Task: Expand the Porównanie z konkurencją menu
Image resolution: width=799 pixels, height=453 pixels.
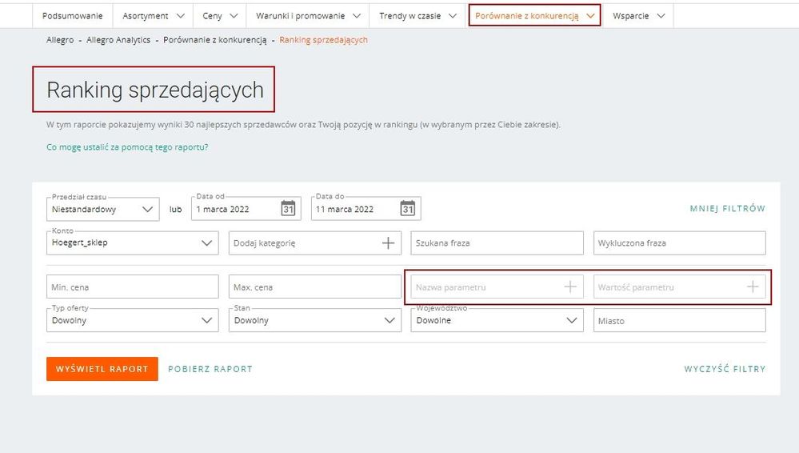Action: click(534, 15)
